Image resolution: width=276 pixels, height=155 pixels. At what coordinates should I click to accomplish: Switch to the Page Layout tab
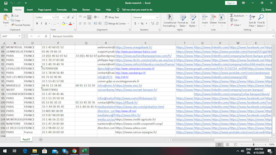coord(45,10)
